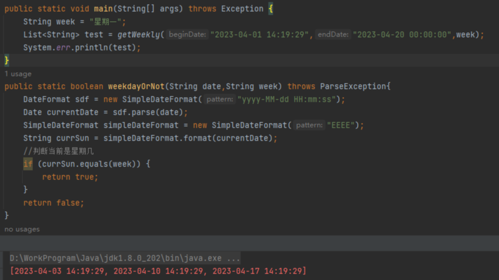Click the ParseException type in throws clause
This screenshot has width=499, height=280.
(353, 86)
